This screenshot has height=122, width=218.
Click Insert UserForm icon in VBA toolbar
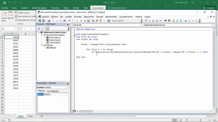44,21
